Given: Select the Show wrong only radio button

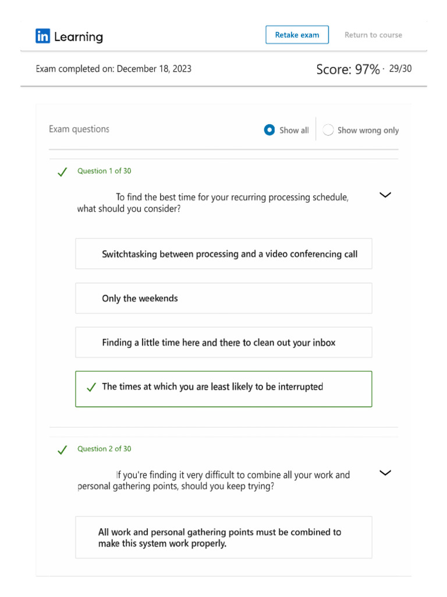Looking at the screenshot, I should [328, 130].
